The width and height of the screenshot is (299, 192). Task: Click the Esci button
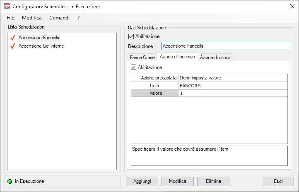[278, 181]
